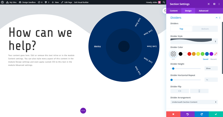Image resolution: width=223 pixels, height=117 pixels.
Task: Open the Divider Style dropdown
Action: (x=194, y=41)
